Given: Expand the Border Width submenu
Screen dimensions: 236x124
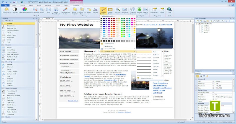Looking at the screenshot, I should (x=118, y=49).
